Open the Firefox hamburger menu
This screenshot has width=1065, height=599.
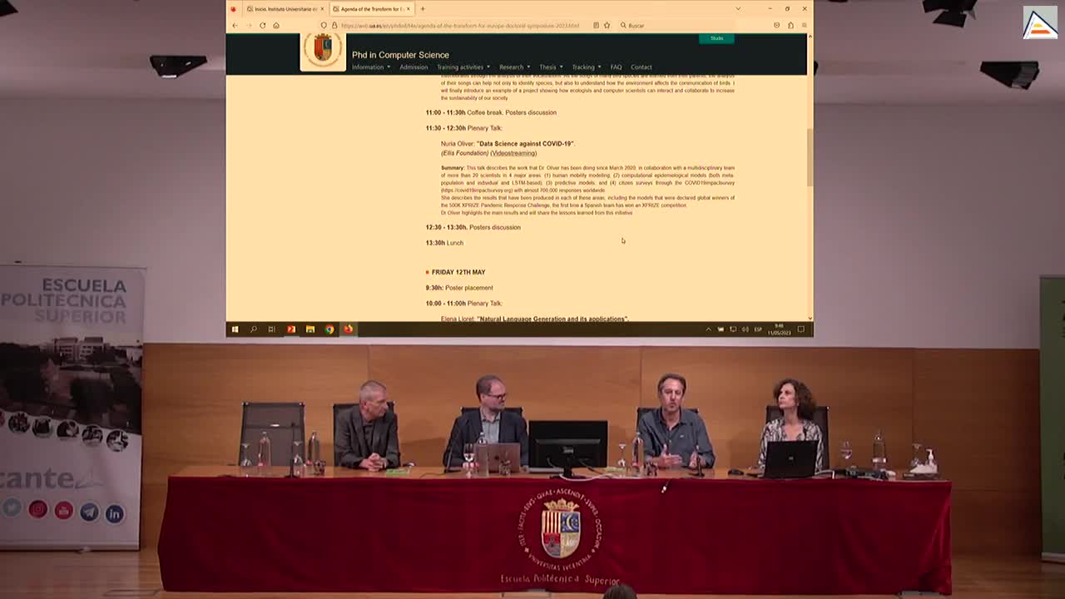coord(804,26)
